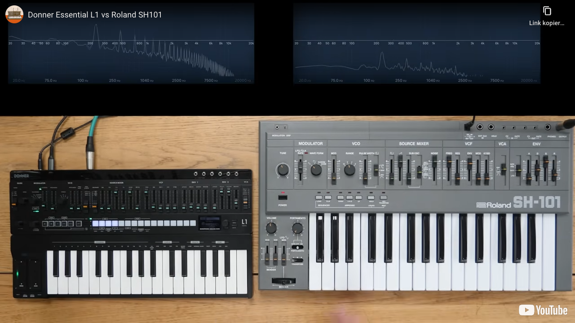Click the 'PORTAMENTO' label above the Roland knob

pos(297,218)
